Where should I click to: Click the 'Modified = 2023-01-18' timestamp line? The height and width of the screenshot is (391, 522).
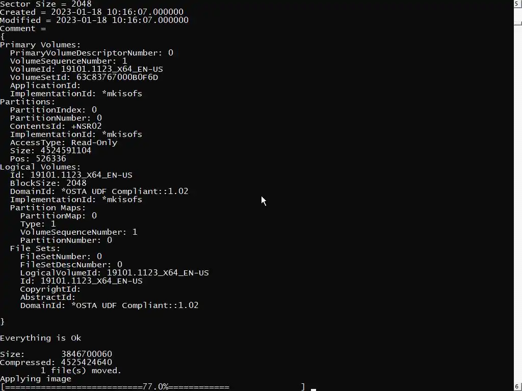tap(94, 20)
